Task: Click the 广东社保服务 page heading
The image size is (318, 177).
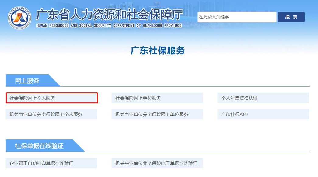Action: pyautogui.click(x=158, y=51)
